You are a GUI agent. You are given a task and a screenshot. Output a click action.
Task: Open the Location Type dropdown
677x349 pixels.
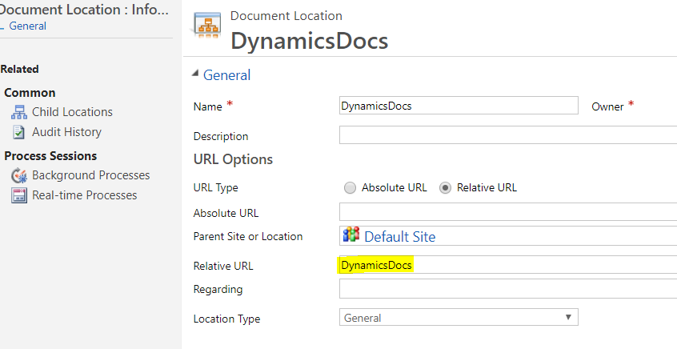(x=459, y=318)
